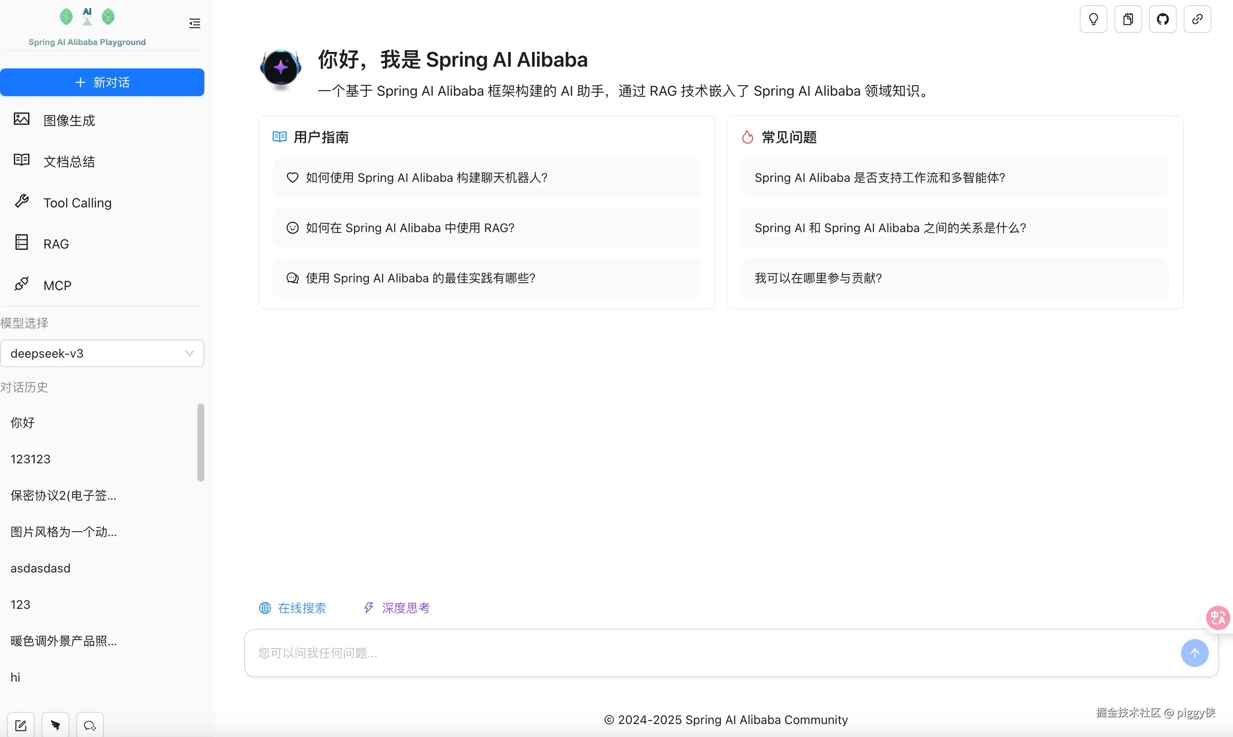Open the RAG menu item

coord(102,243)
